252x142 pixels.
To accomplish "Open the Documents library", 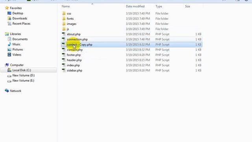I will [20, 39].
